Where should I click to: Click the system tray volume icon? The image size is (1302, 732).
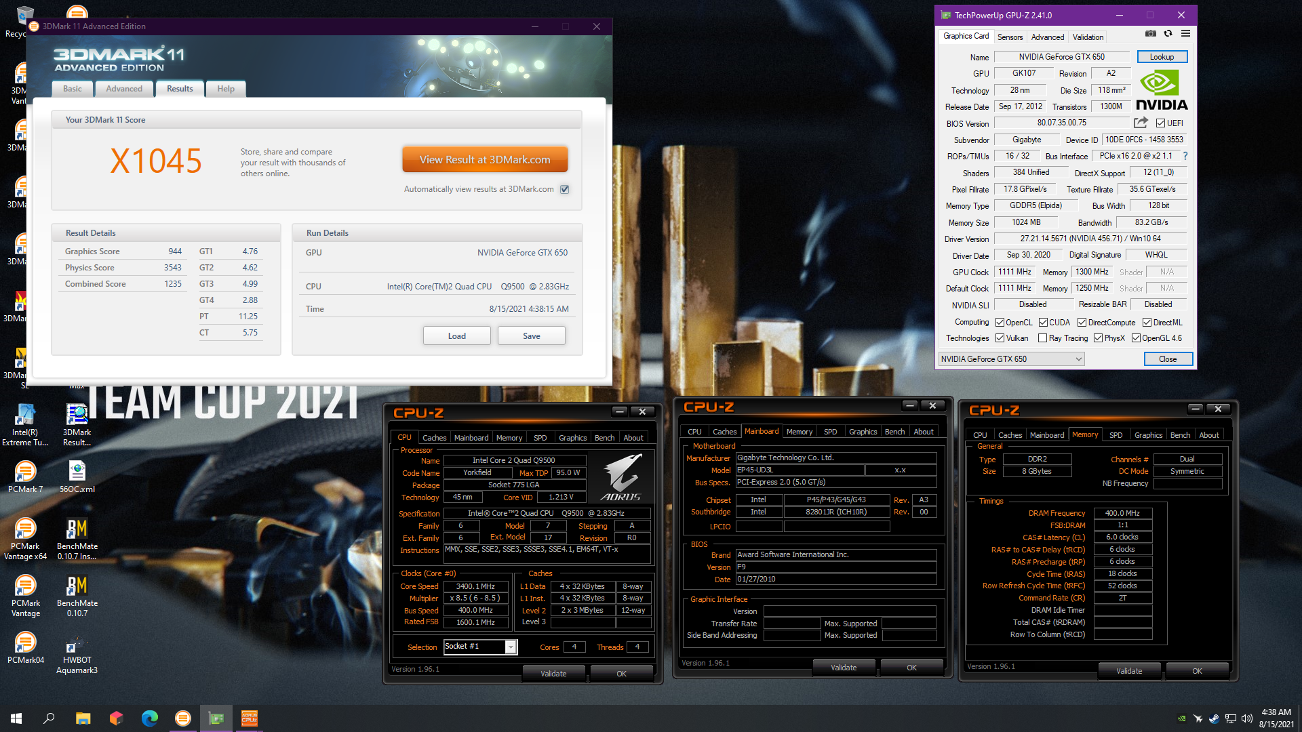pos(1246,718)
